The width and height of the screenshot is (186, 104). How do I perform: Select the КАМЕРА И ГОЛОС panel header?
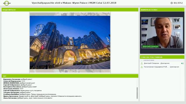(x=162, y=10)
